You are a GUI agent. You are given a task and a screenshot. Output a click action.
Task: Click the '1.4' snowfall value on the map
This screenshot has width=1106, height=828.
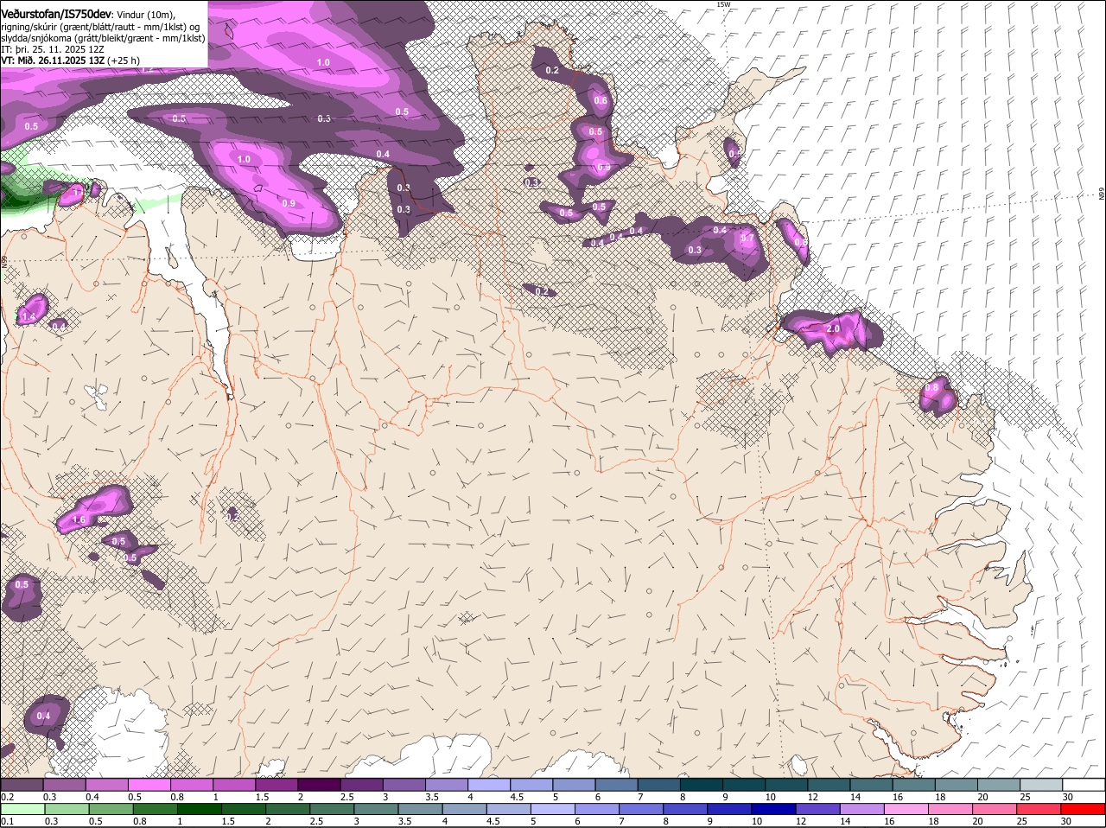point(28,318)
